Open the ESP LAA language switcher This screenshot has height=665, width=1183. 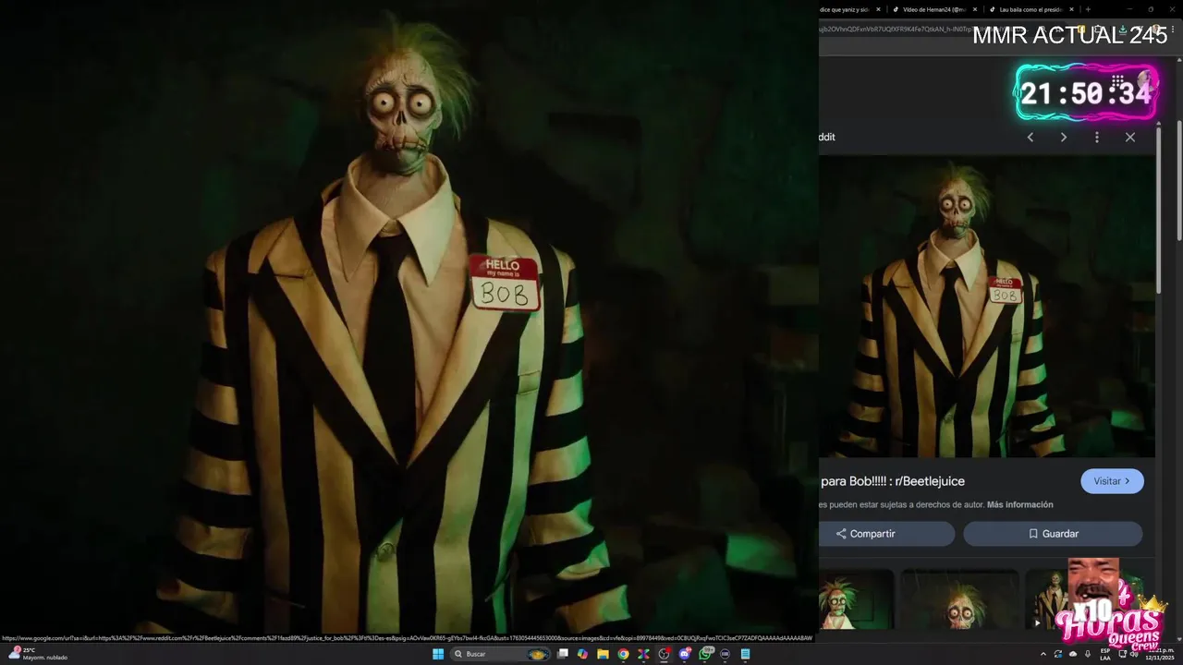1105,654
